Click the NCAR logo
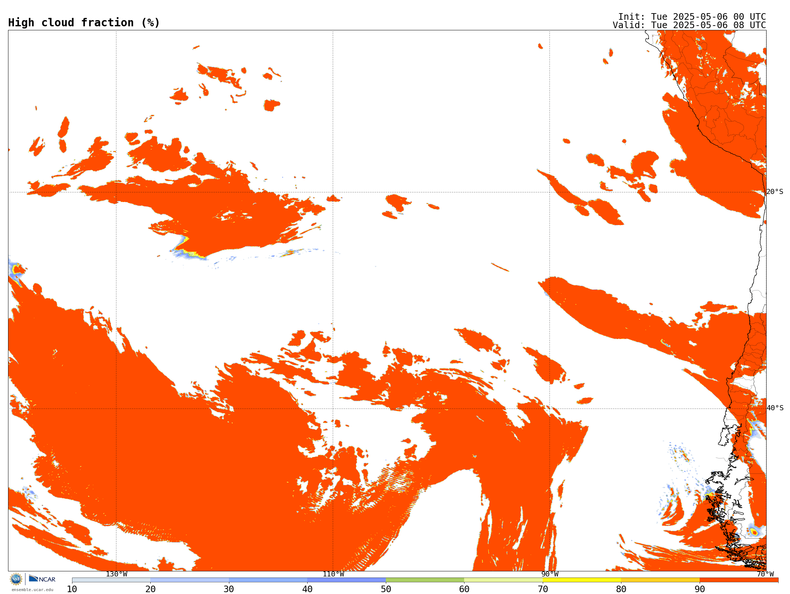The image size is (790, 594). (x=42, y=579)
